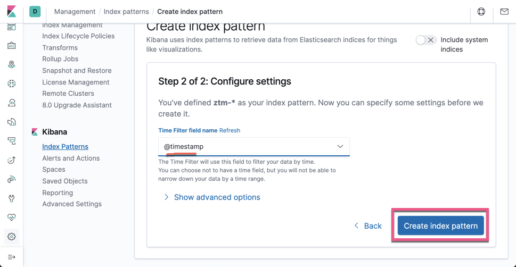516x267 pixels.
Task: Click Index patterns in the breadcrumb
Action: 126,11
